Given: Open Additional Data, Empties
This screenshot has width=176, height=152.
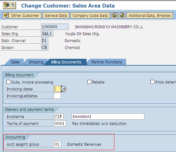Looking at the screenshot, I should pos(150,15).
